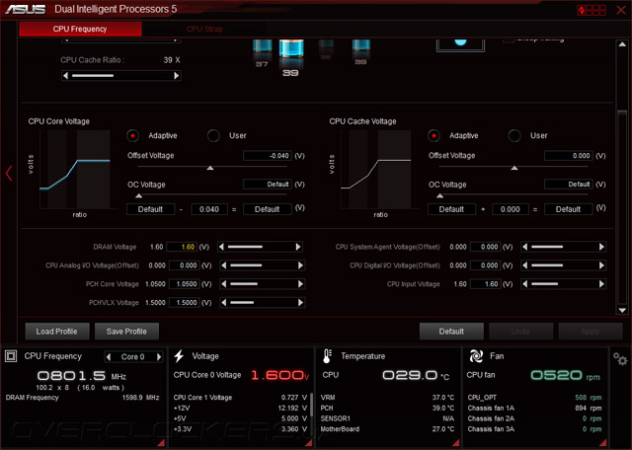Select previous core with left arrow

[109, 356]
